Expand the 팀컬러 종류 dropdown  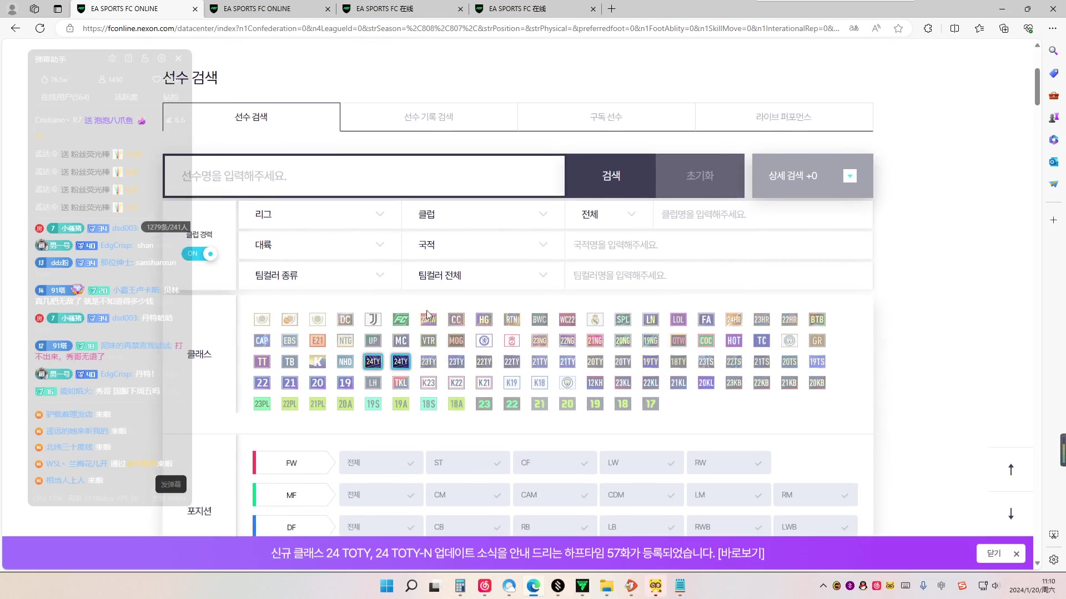[x=320, y=275]
